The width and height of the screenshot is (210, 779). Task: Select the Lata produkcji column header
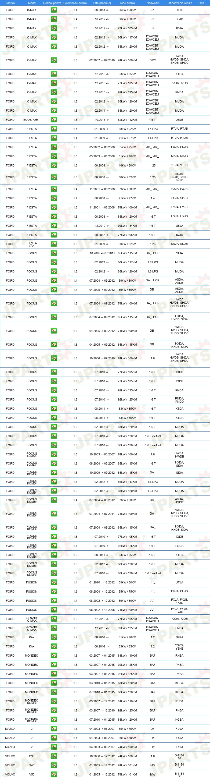pyautogui.click(x=102, y=3)
